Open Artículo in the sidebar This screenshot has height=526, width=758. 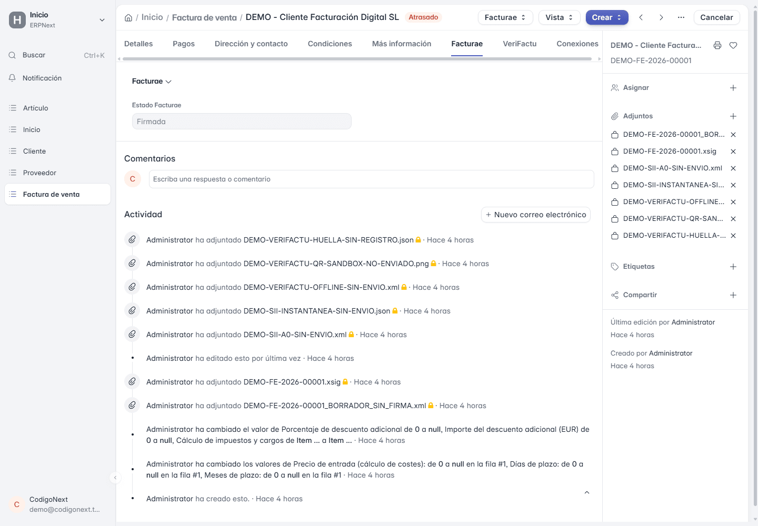(57, 108)
